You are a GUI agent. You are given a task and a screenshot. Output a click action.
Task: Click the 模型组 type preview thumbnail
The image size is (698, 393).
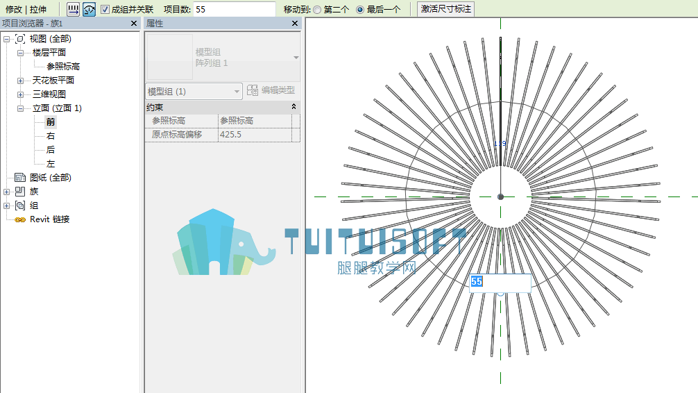(x=170, y=57)
